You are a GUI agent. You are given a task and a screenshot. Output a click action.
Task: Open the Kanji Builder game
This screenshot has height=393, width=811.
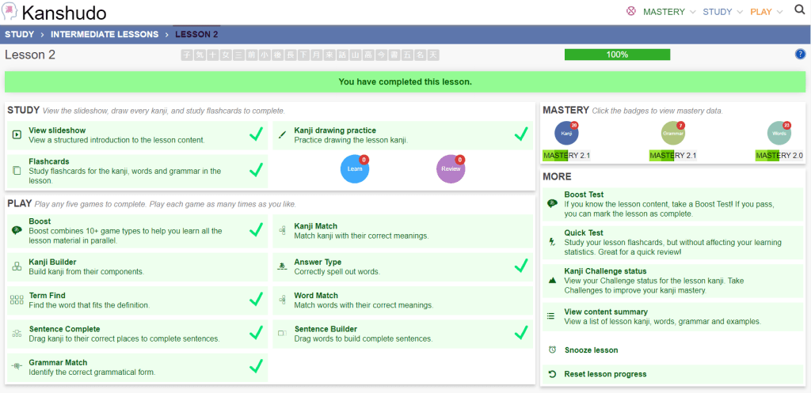pos(52,262)
